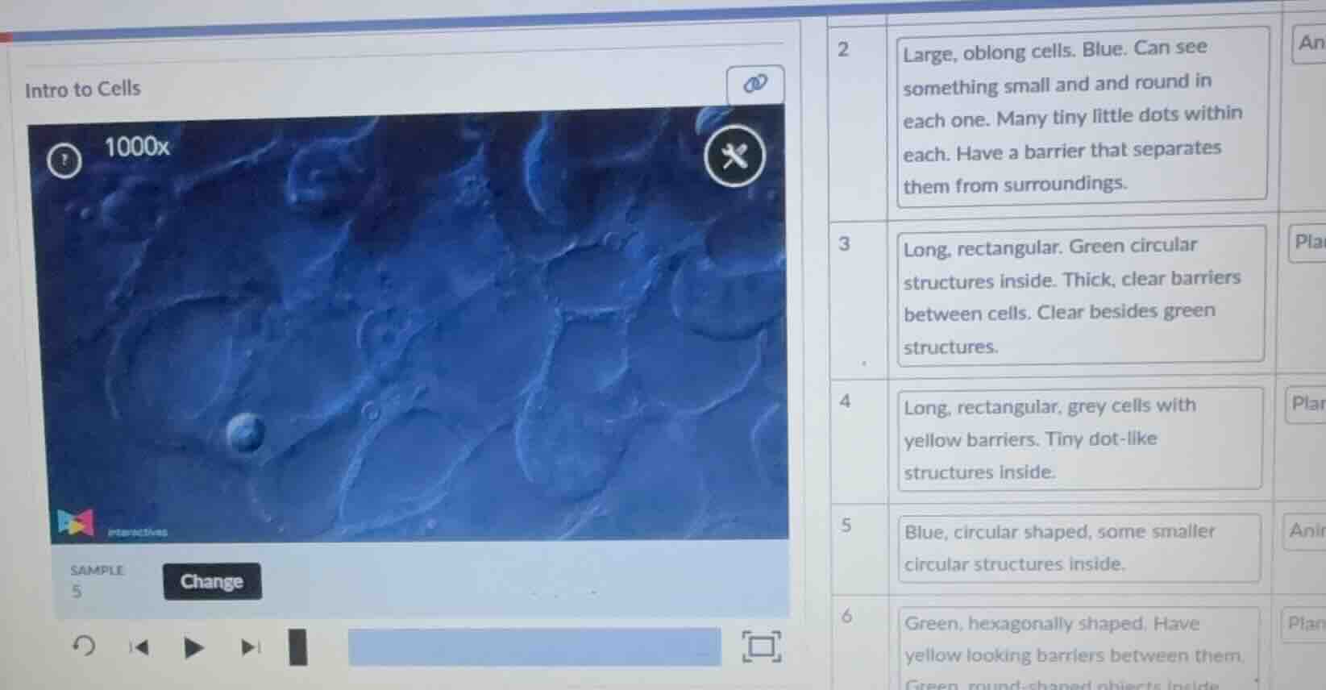Screen dimensions: 1326x690
Task: Play the cell simulation
Action: point(193,647)
